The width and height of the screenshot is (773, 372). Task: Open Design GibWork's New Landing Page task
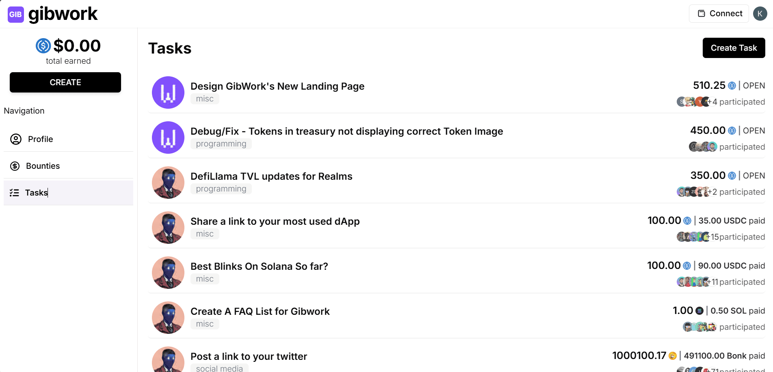point(277,86)
